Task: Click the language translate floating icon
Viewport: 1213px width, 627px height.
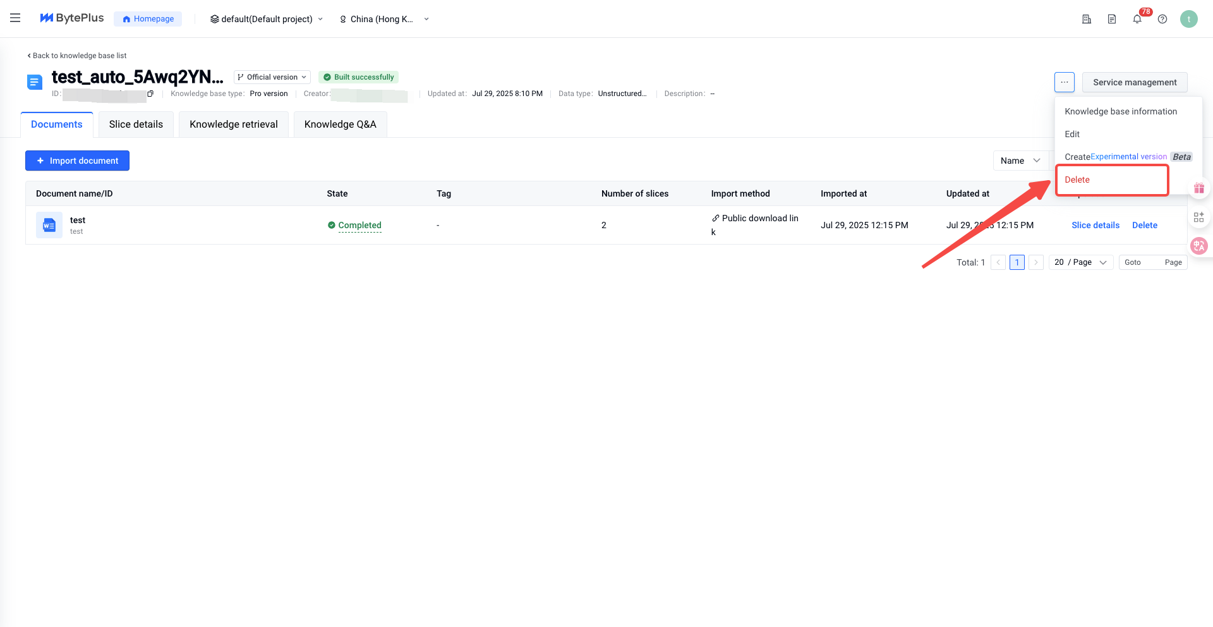Action: (x=1198, y=246)
